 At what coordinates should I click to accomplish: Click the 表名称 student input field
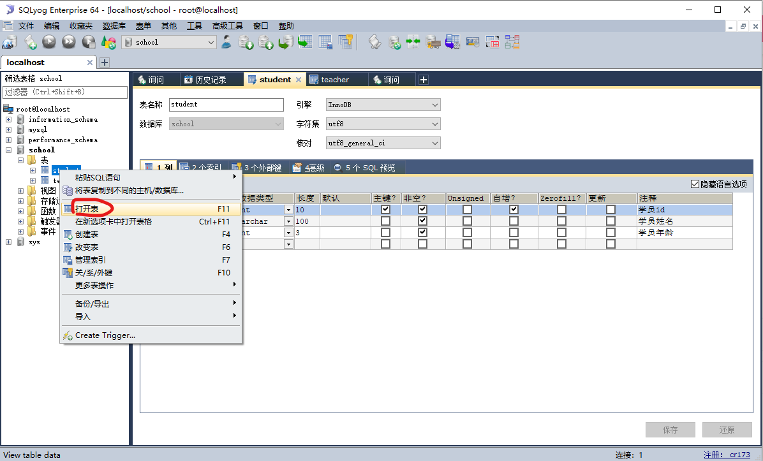(226, 105)
